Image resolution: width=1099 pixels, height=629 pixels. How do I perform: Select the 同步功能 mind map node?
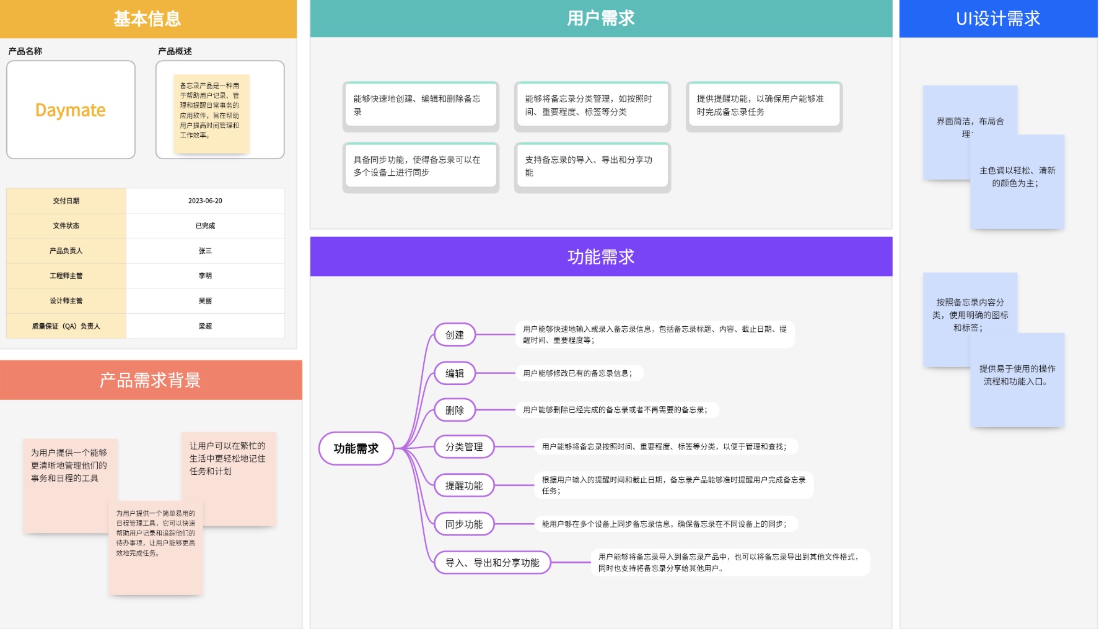pos(464,524)
